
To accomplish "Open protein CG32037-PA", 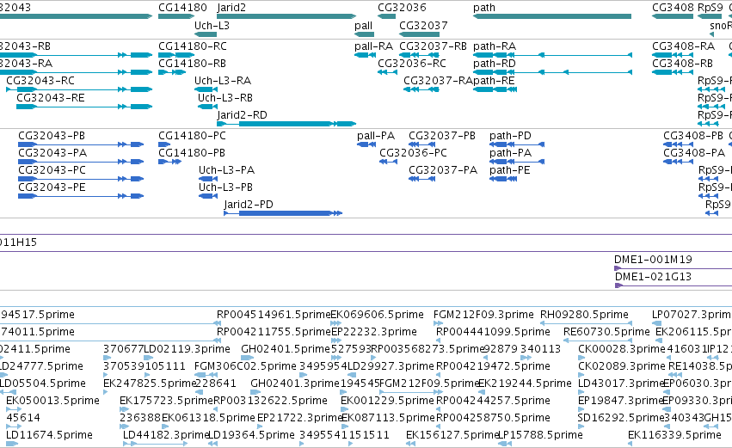I will [x=422, y=179].
